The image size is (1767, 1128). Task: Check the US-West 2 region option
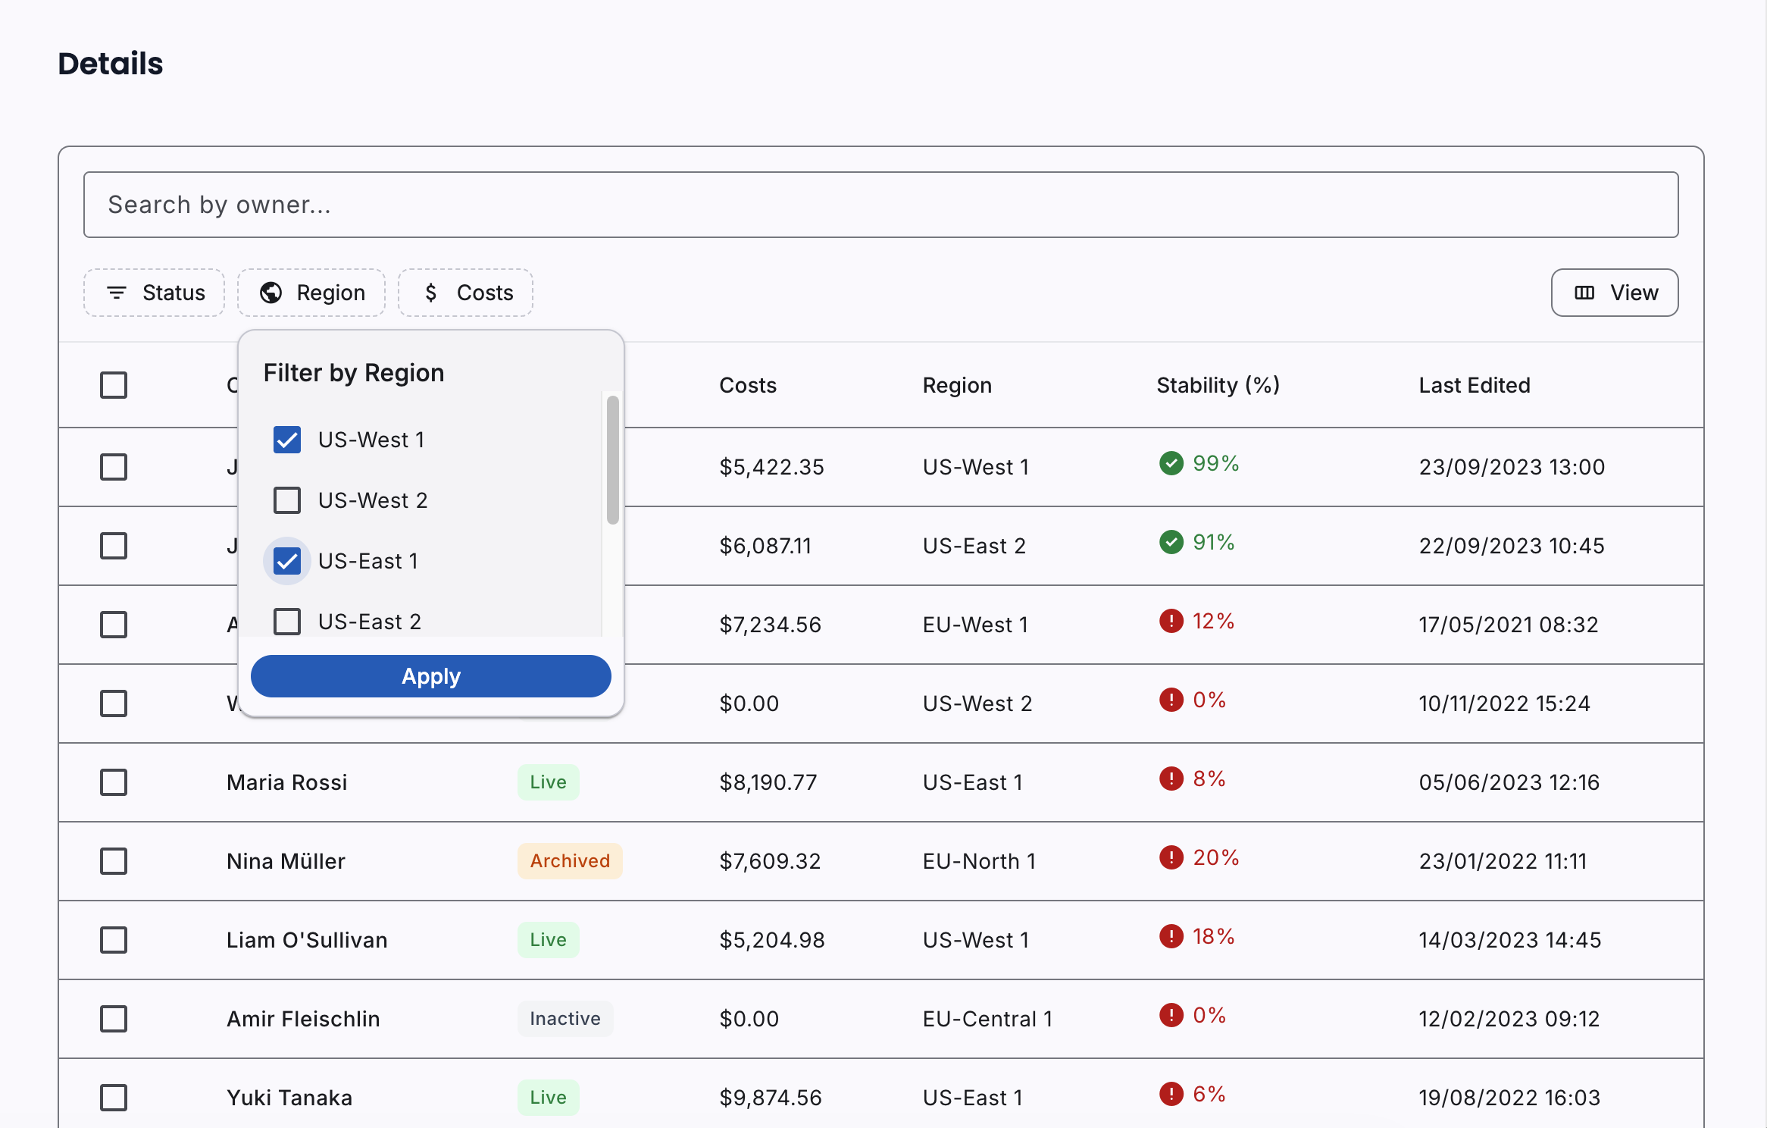(x=287, y=500)
